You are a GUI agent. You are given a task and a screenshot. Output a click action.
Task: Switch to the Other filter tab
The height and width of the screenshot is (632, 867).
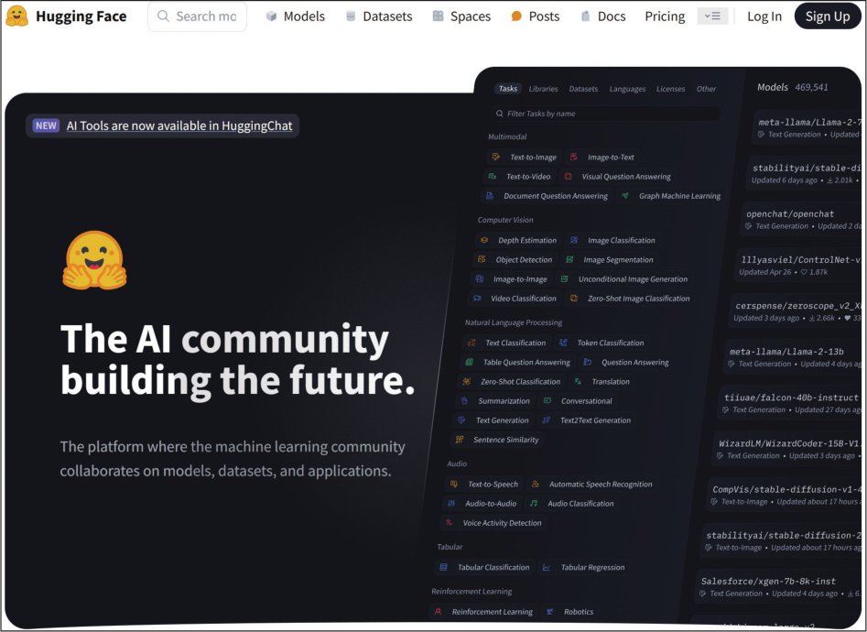706,89
